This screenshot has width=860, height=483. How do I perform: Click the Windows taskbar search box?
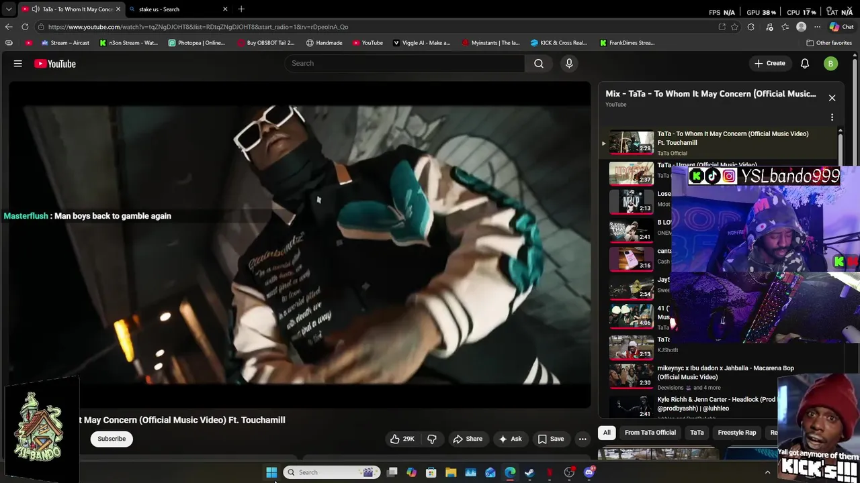pyautogui.click(x=331, y=472)
